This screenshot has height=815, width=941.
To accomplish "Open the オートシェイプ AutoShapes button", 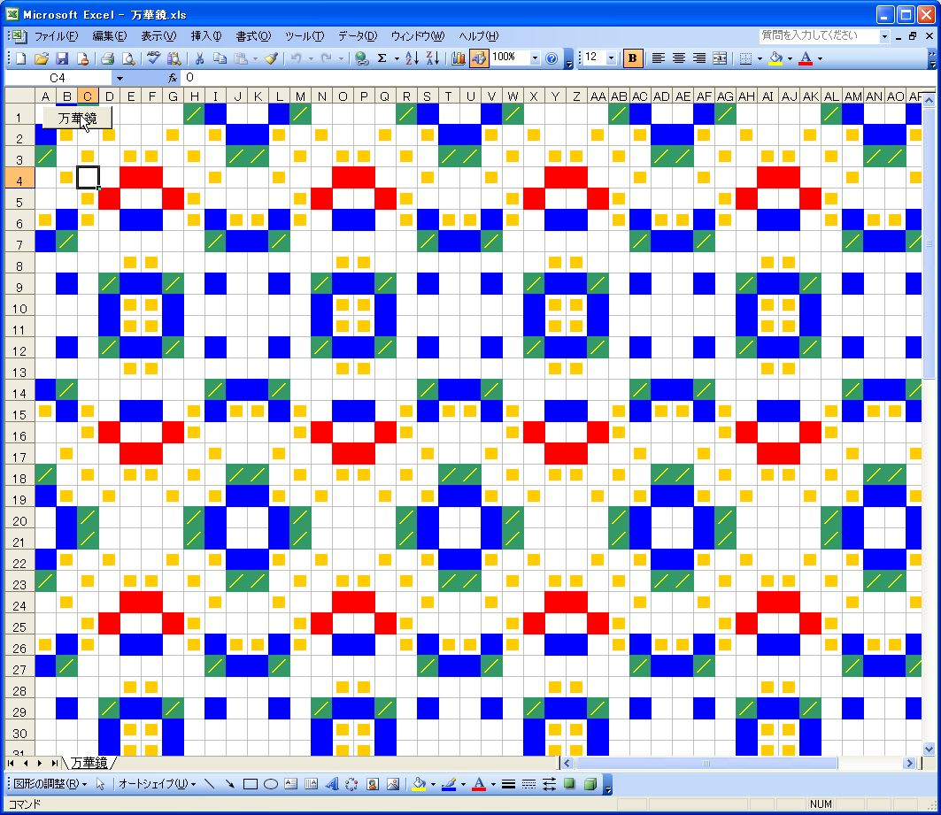I will pyautogui.click(x=157, y=784).
